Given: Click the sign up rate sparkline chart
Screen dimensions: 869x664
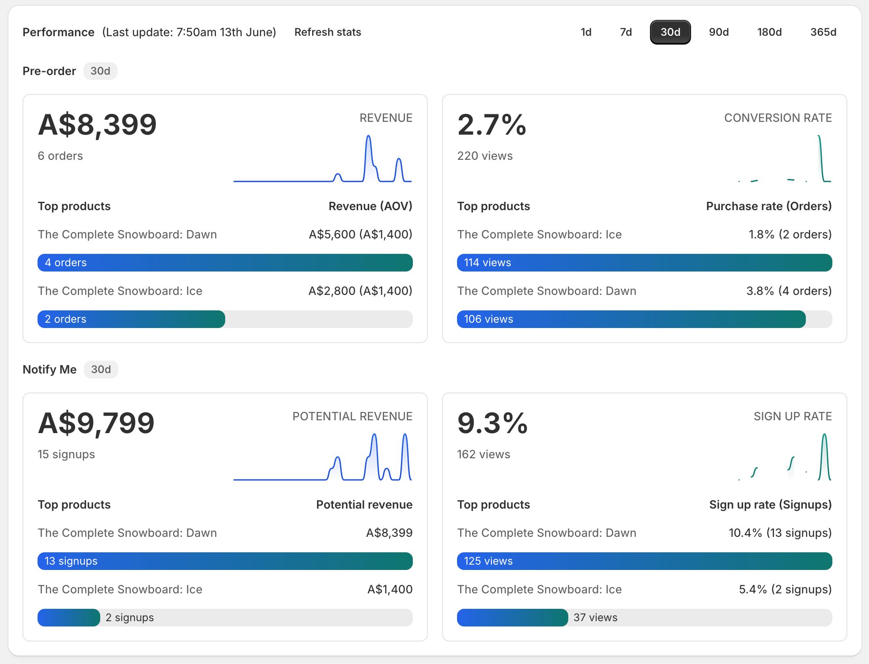Looking at the screenshot, I should coord(785,457).
